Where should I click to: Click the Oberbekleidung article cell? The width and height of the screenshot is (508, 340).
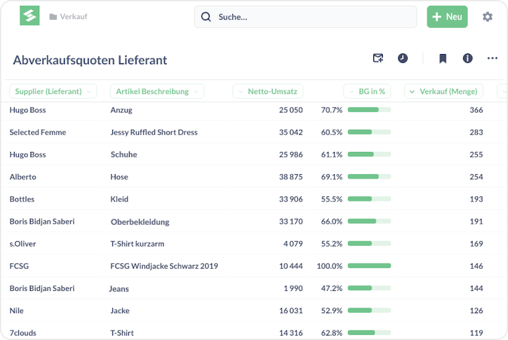[x=140, y=222]
